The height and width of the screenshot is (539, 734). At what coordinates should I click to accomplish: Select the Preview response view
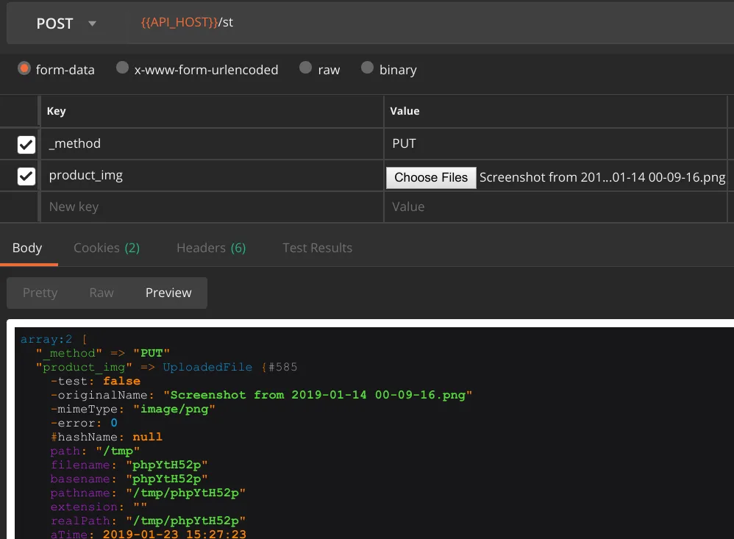[168, 293]
